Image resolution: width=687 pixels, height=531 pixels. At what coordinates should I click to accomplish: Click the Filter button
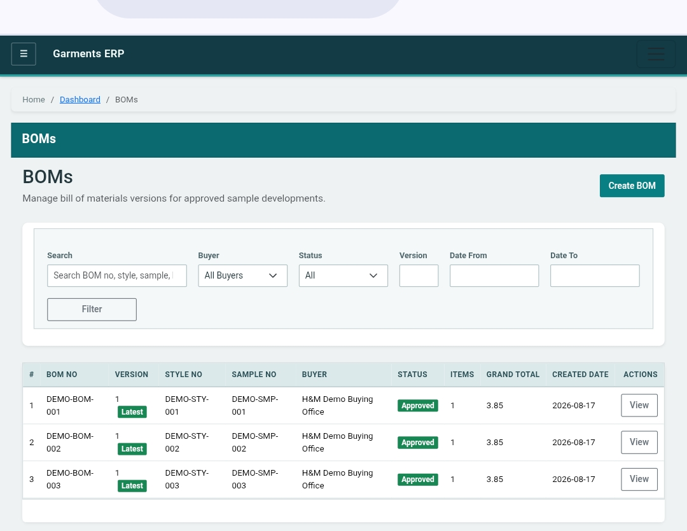tap(92, 309)
